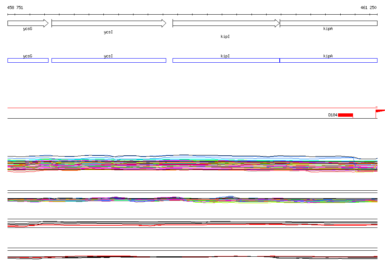Select the ycsI gene arrow
This screenshot has height=268, width=385.
tap(108, 23)
